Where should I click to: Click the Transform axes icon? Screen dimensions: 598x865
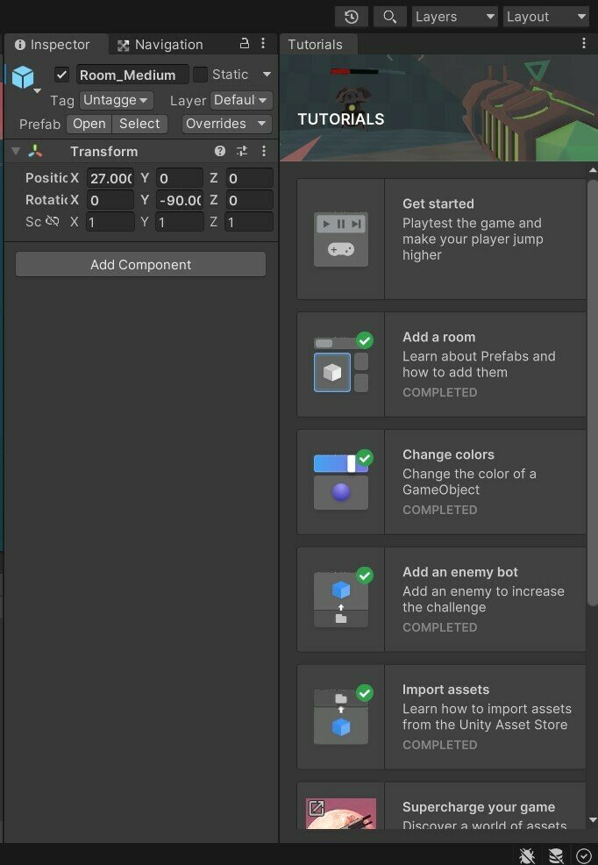click(35, 151)
